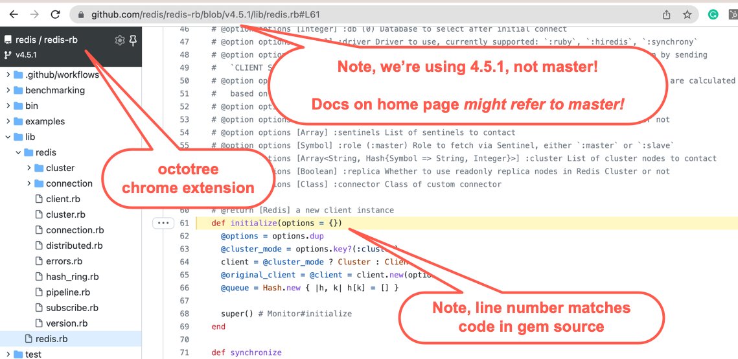Viewport: 738px width, 359px height.
Task: Expand the examples folder
Action: 8,121
